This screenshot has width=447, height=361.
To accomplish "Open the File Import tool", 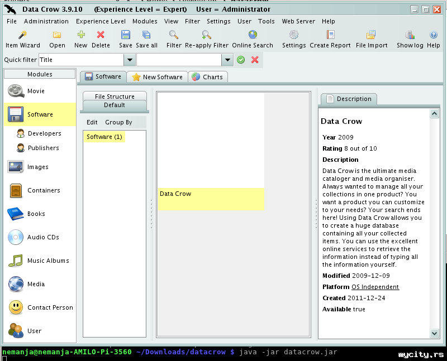I will [371, 39].
